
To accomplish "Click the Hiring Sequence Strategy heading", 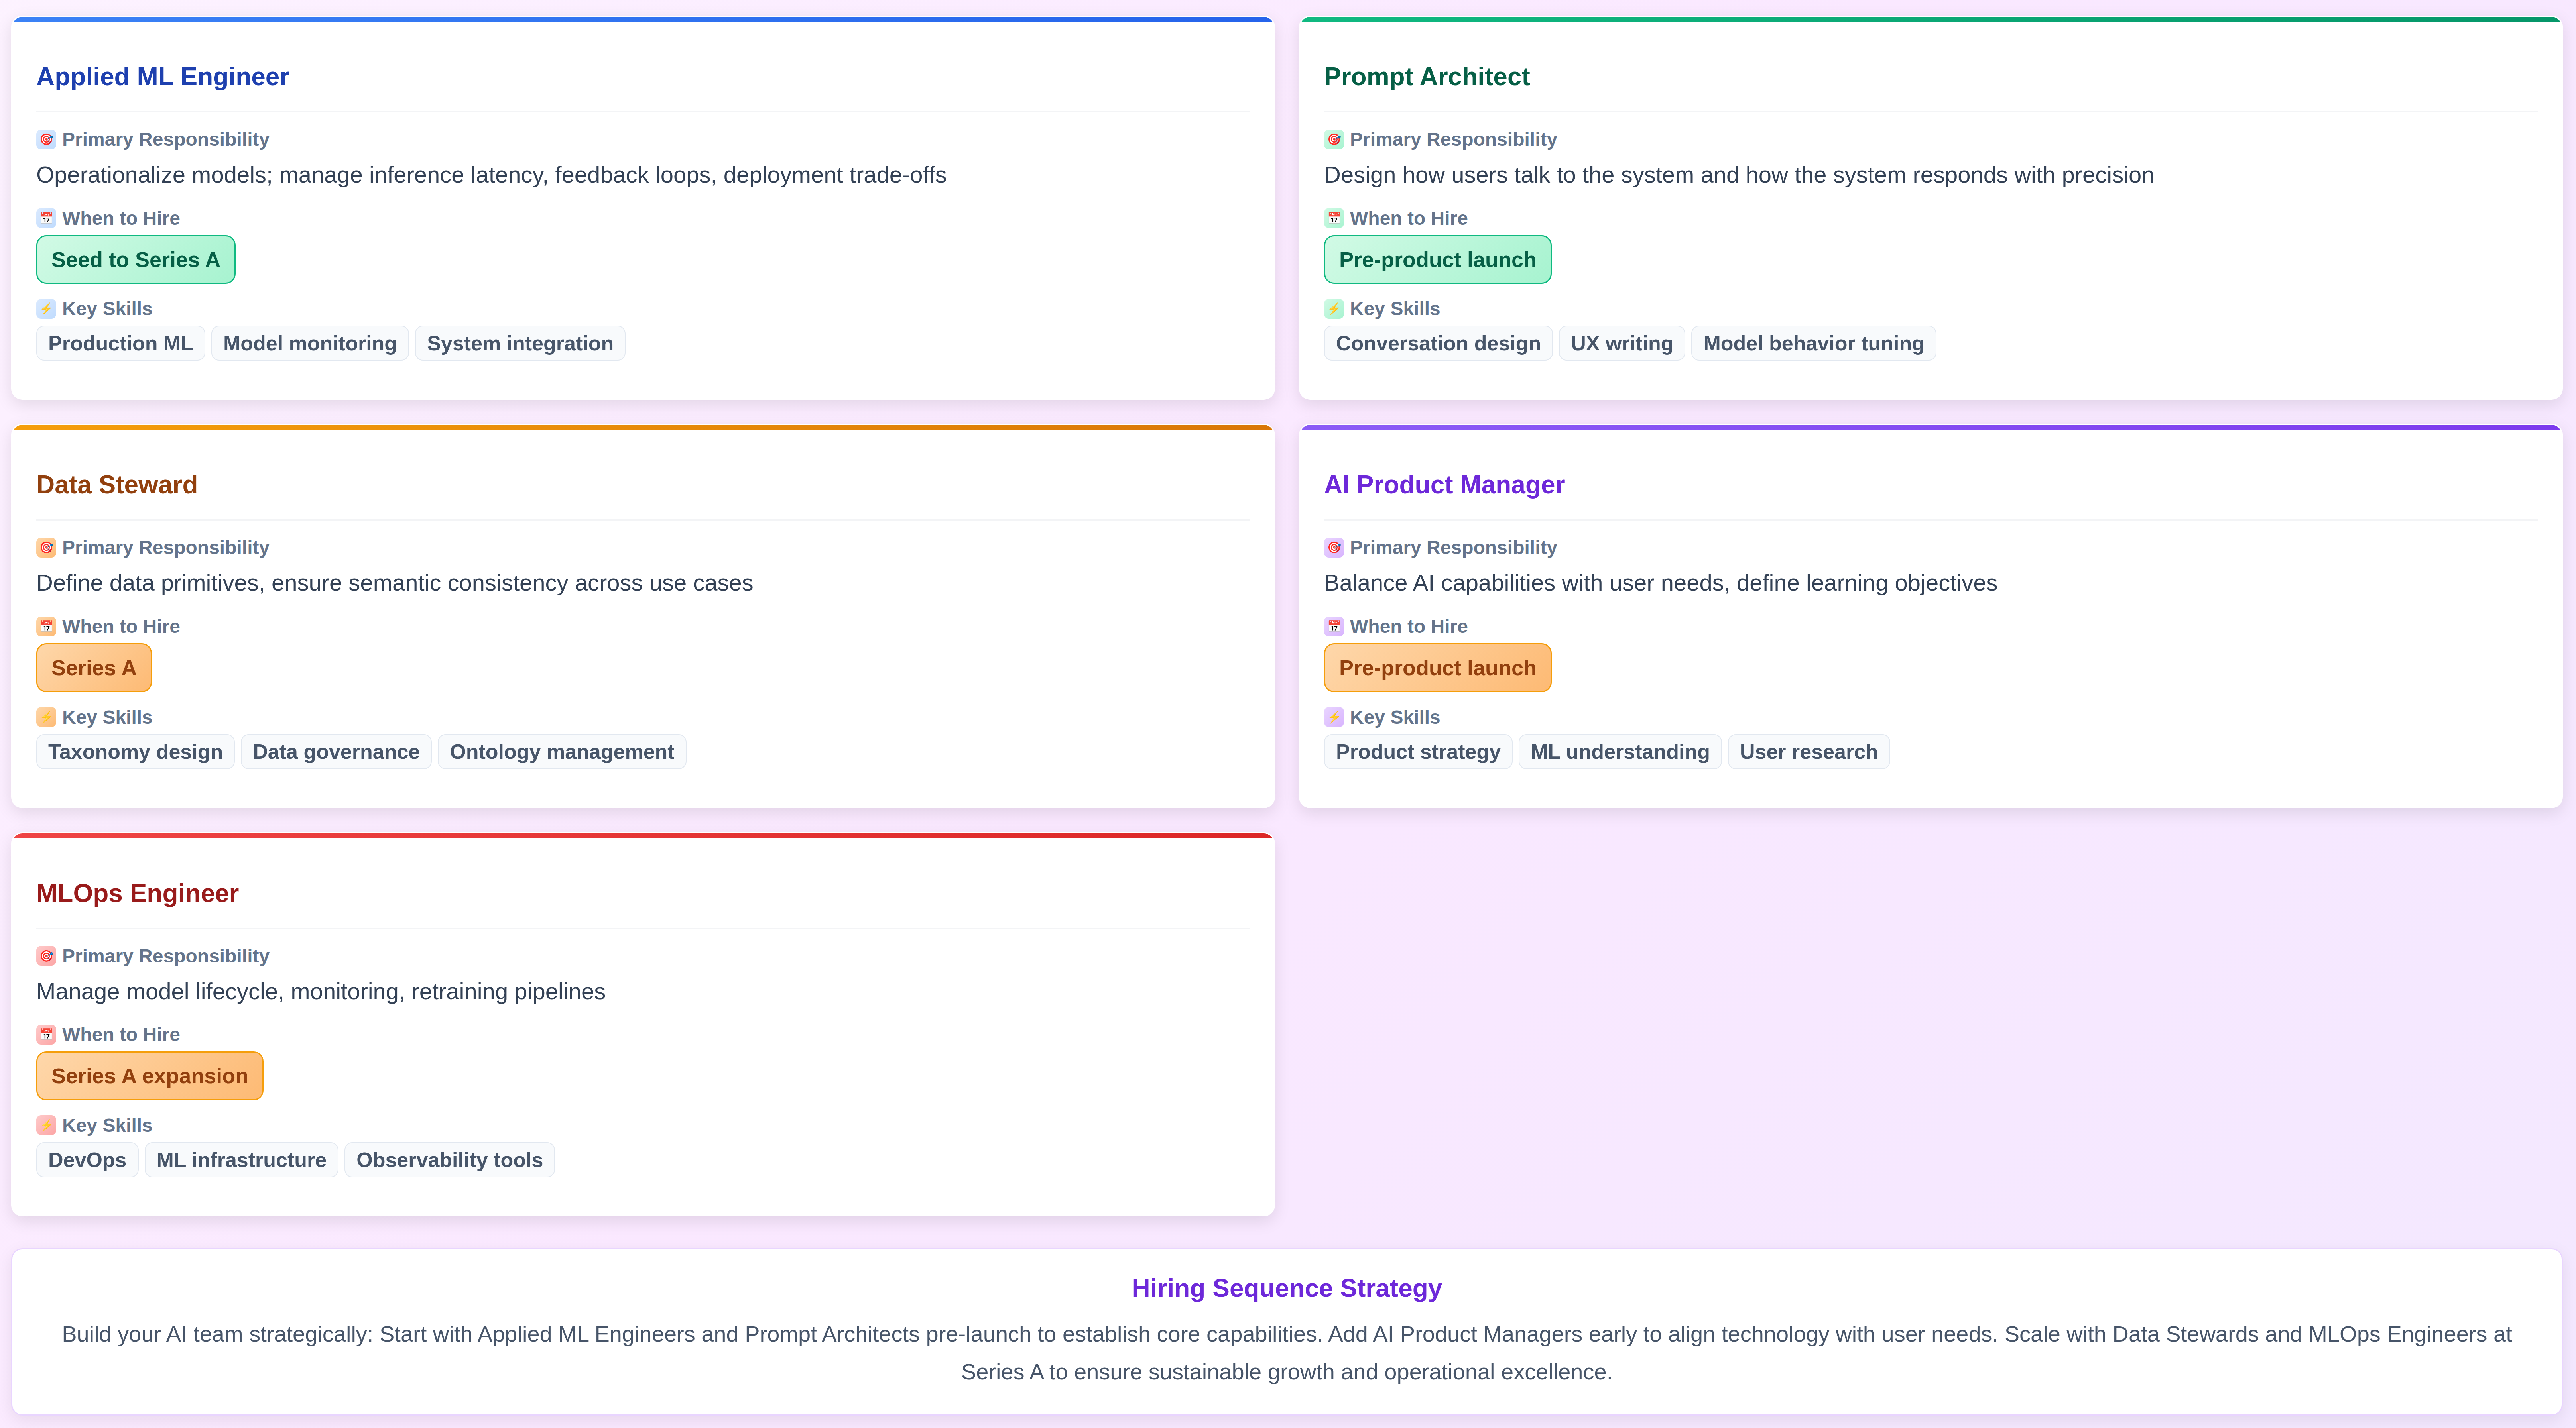I will click(x=1286, y=1289).
